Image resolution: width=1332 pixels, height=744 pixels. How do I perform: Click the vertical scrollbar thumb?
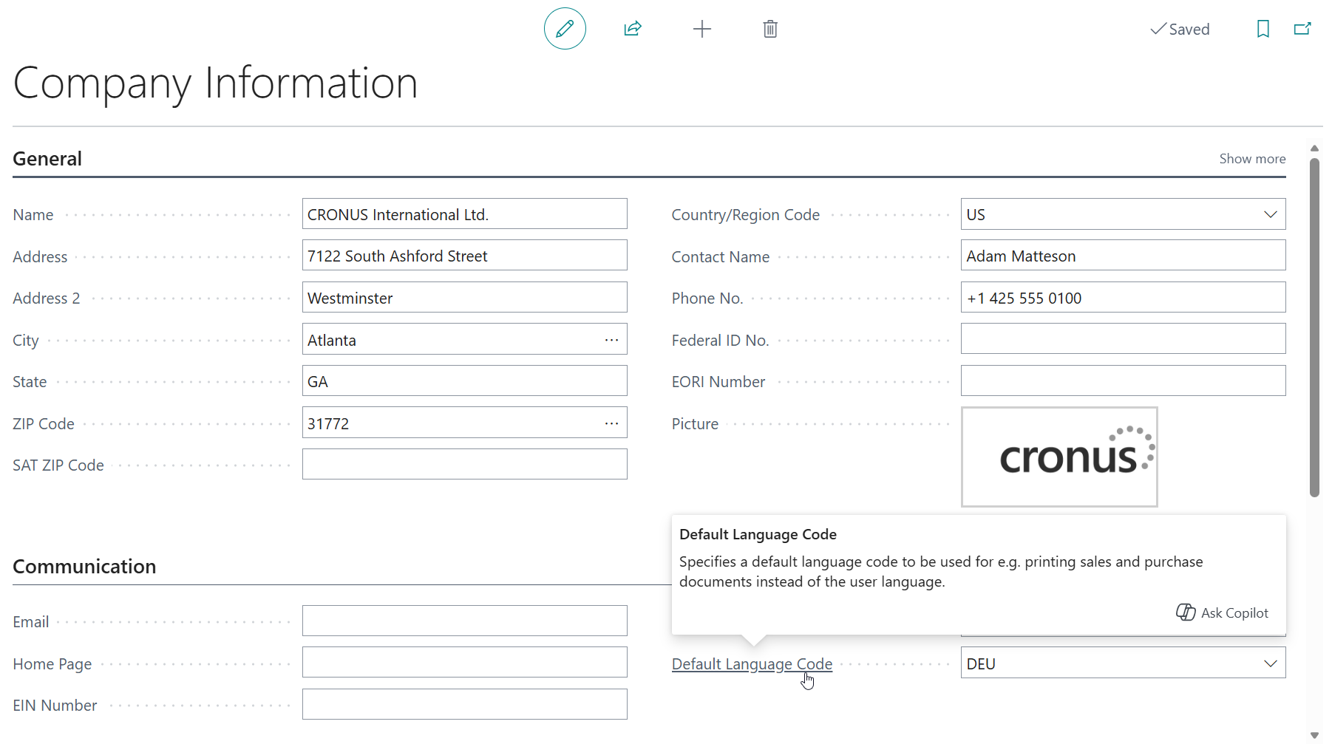coord(1314,325)
